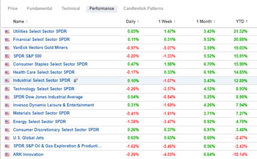Click the US flag icon next to ARK Innovation
The image size is (257, 159).
pos(7,155)
